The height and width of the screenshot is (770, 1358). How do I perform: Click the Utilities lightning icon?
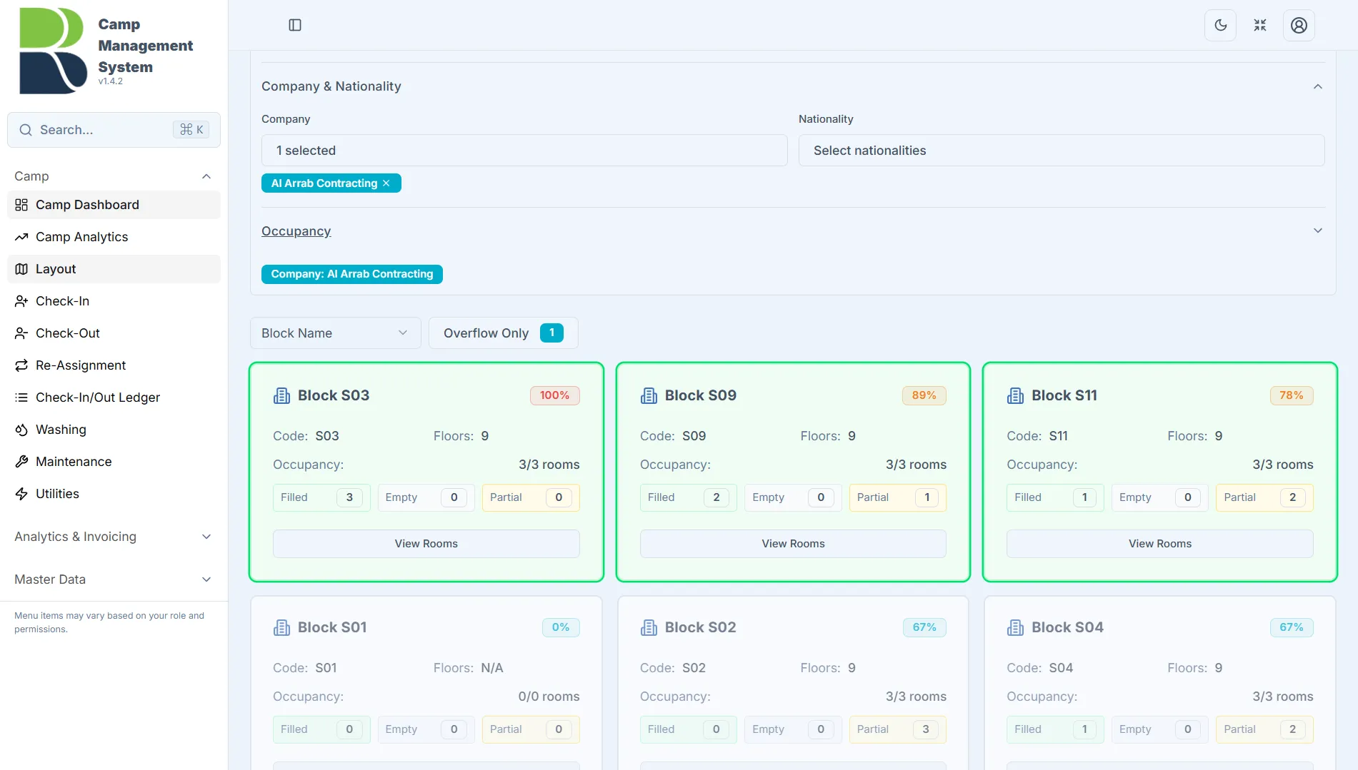[21, 494]
